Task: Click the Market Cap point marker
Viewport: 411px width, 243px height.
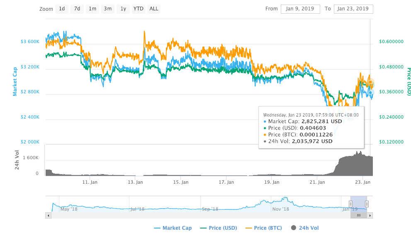Action: click(x=370, y=92)
